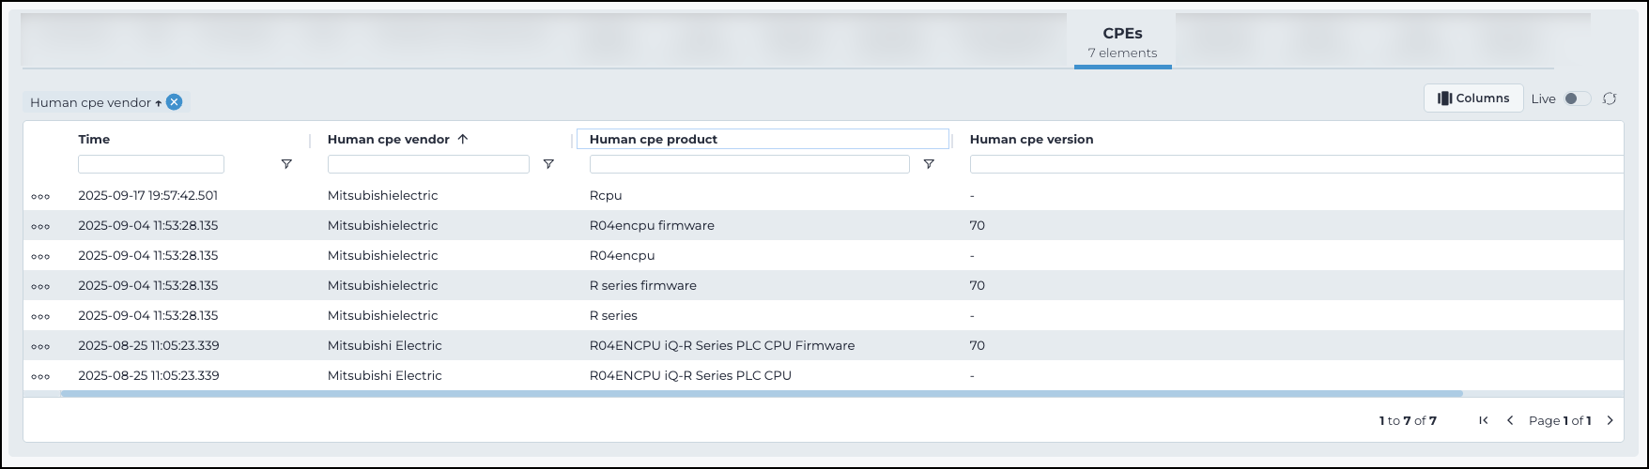Open filter options for Human cpe product
The height and width of the screenshot is (469, 1649).
point(929,164)
